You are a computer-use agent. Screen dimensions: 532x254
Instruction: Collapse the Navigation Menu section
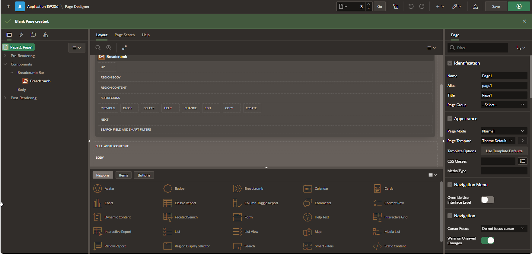point(450,185)
